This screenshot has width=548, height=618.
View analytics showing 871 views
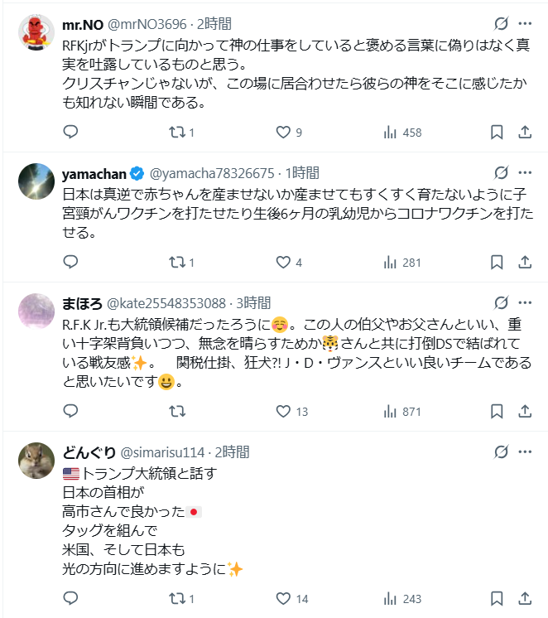tap(402, 412)
